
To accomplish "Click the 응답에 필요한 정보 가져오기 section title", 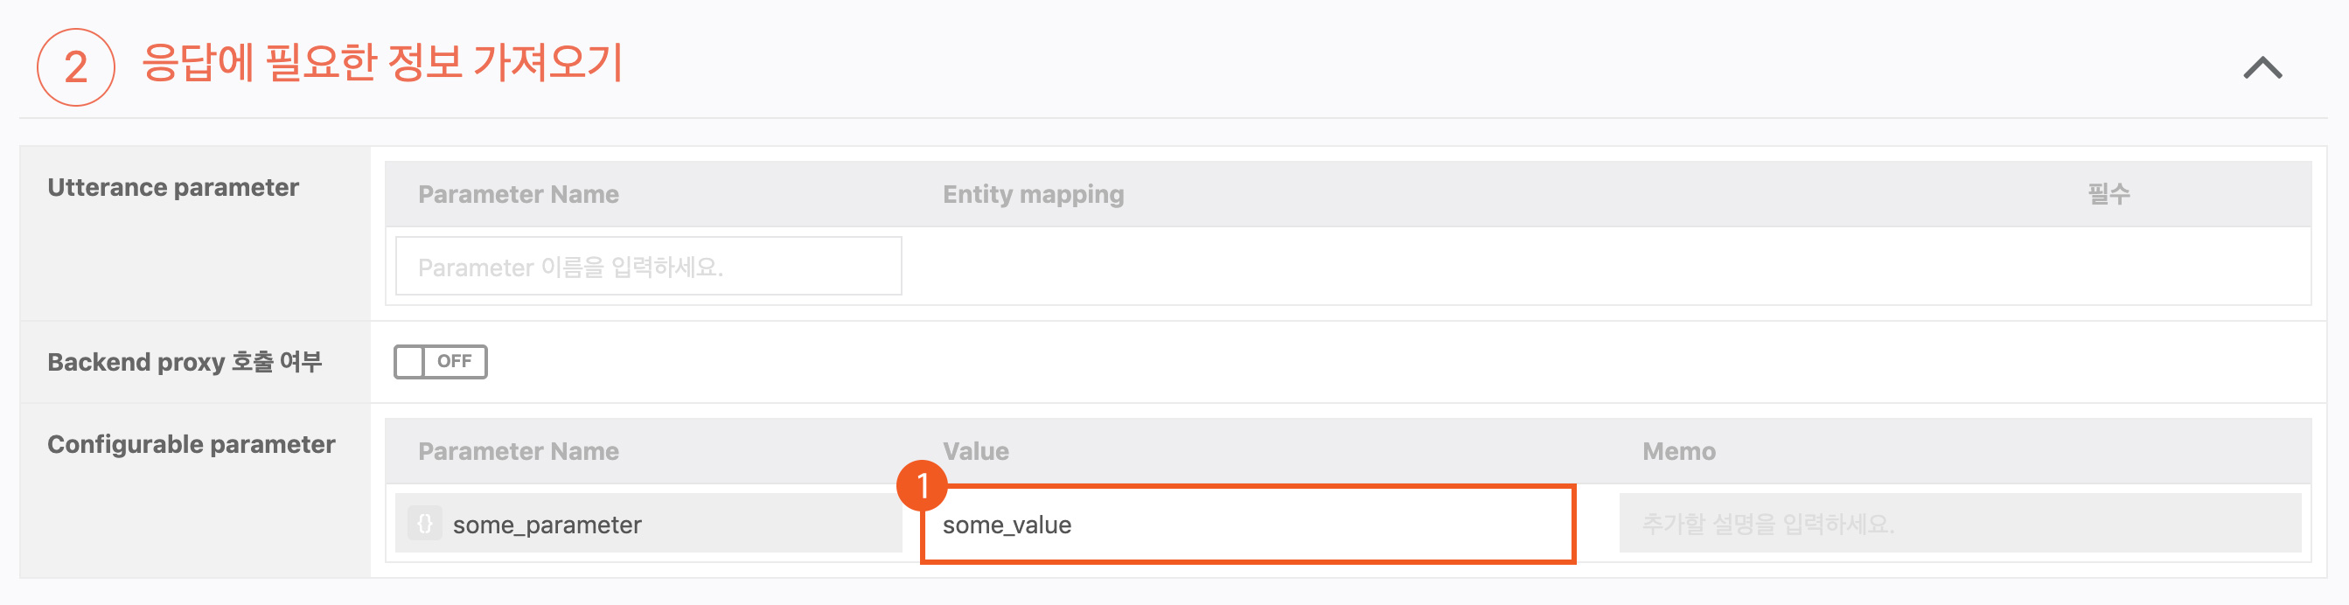I will click(382, 63).
